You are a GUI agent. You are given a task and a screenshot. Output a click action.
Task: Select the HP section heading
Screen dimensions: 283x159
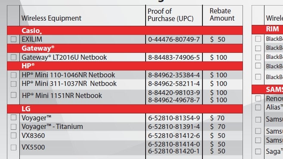28,66
